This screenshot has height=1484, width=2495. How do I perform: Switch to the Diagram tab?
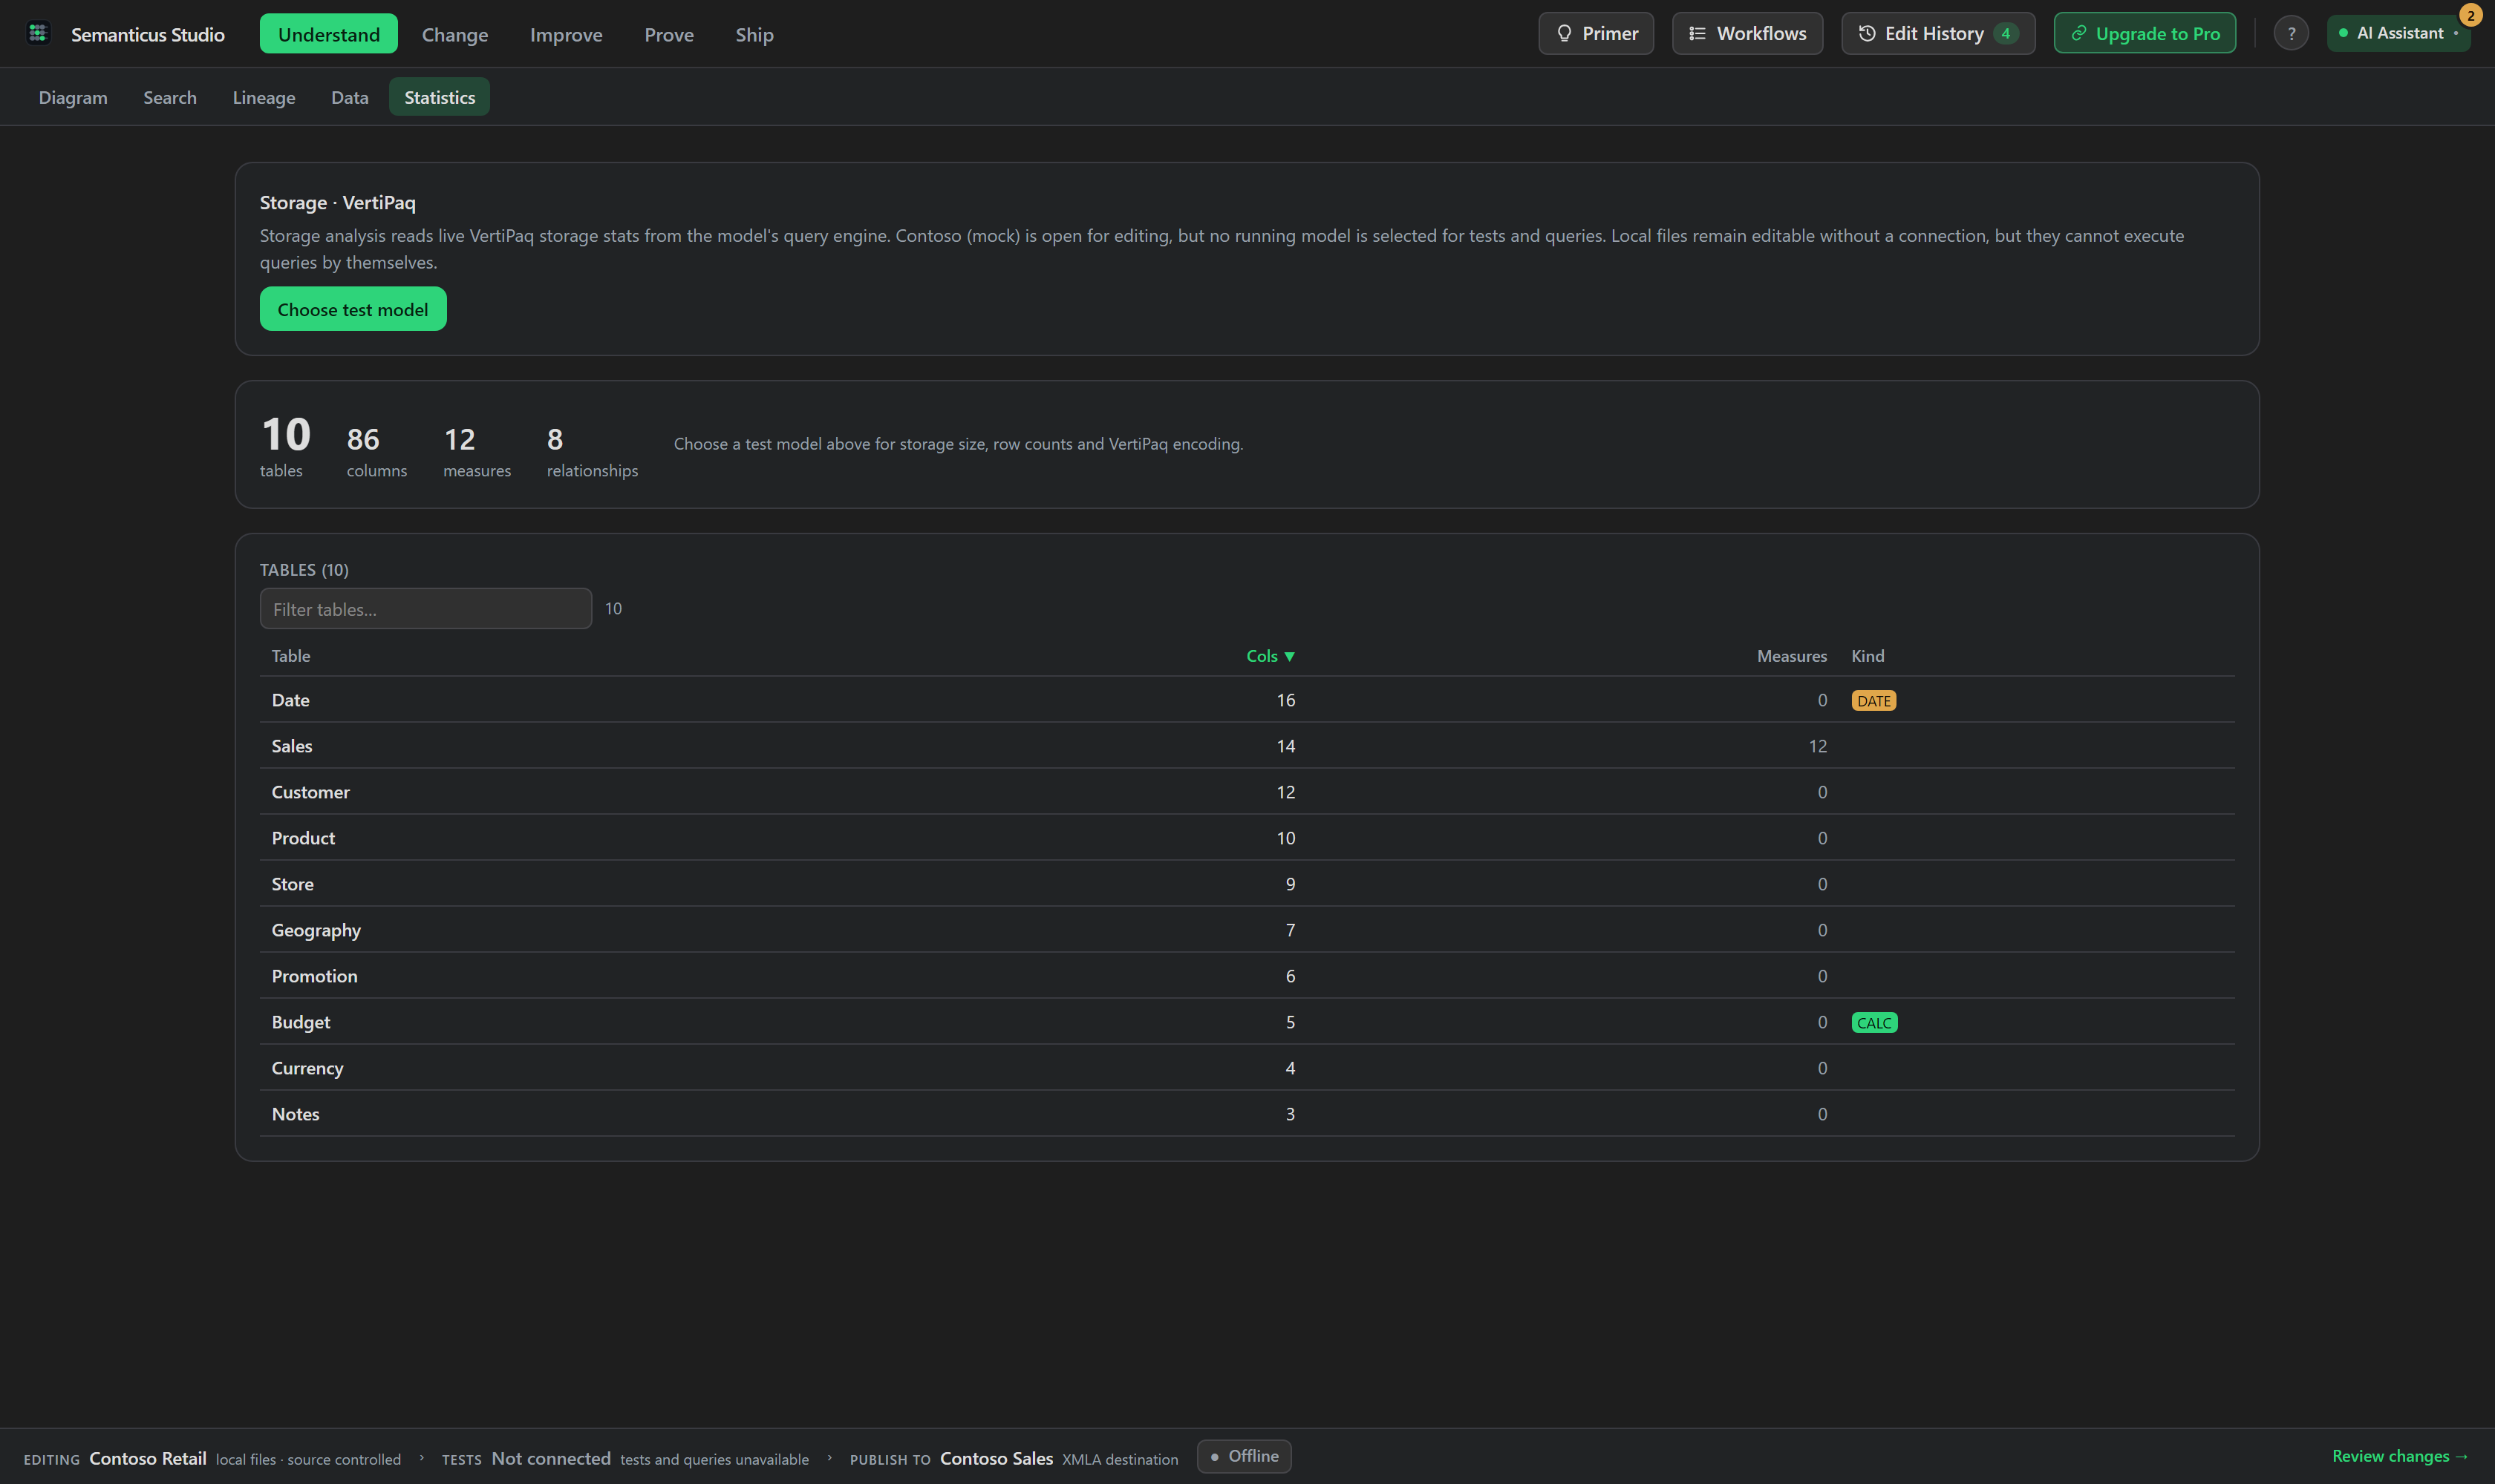pos(73,97)
